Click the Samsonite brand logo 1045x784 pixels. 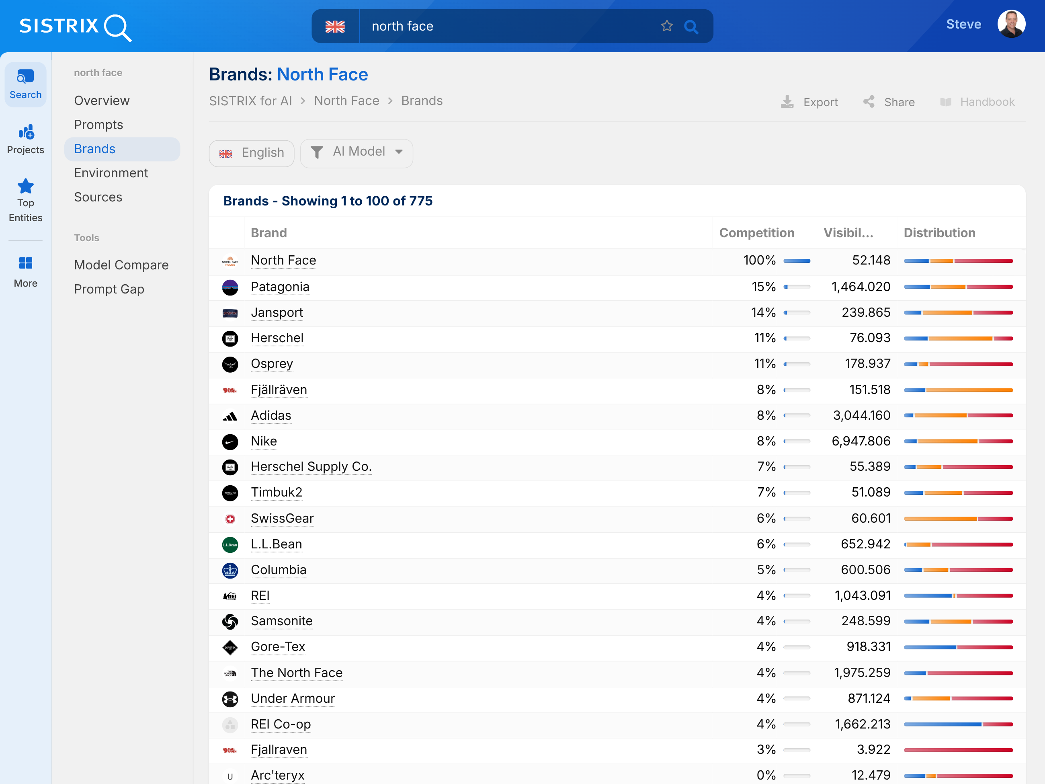pos(230,622)
